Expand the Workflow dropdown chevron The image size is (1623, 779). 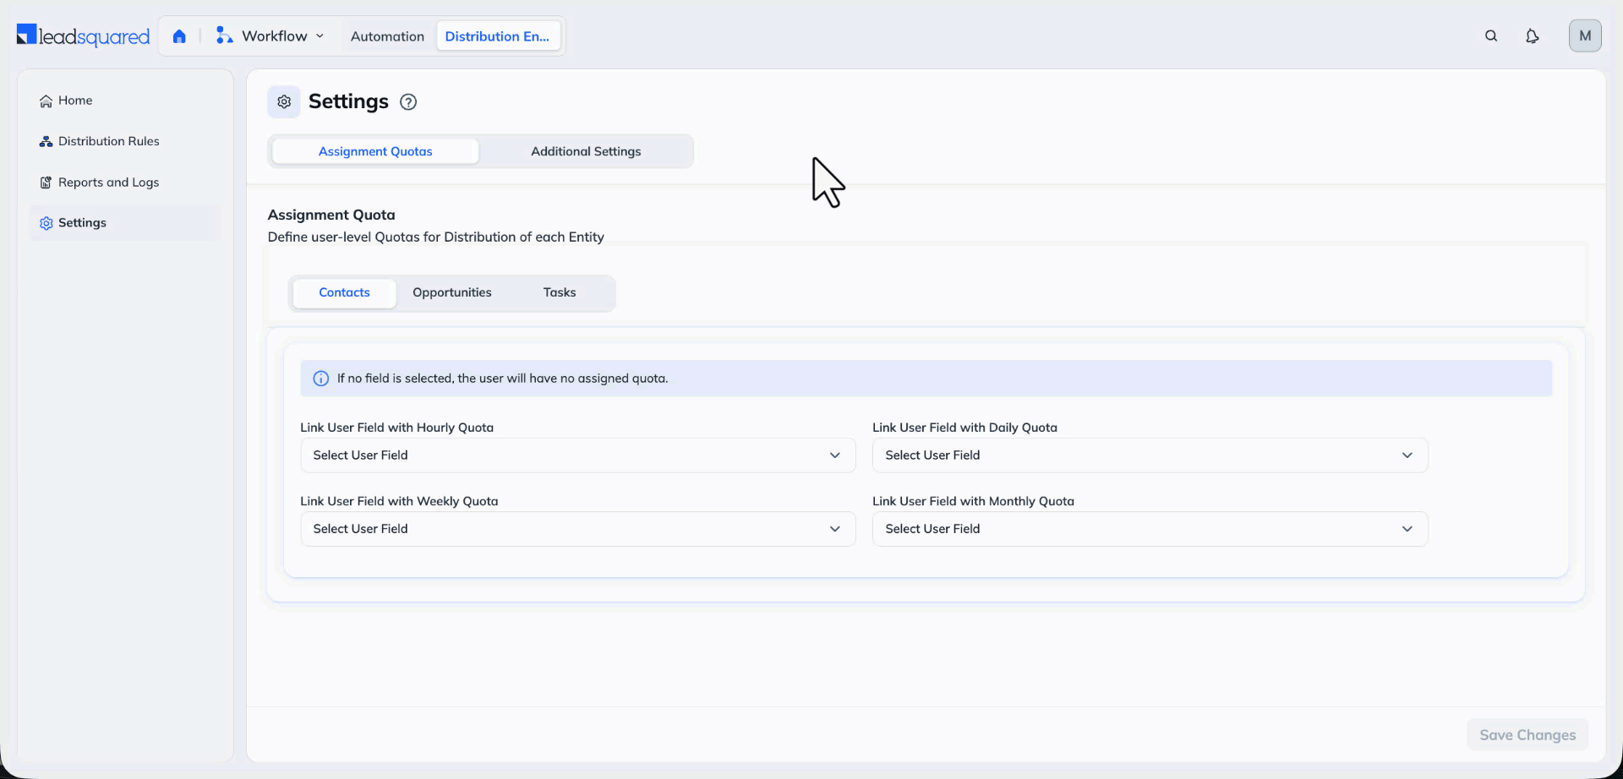click(x=320, y=36)
